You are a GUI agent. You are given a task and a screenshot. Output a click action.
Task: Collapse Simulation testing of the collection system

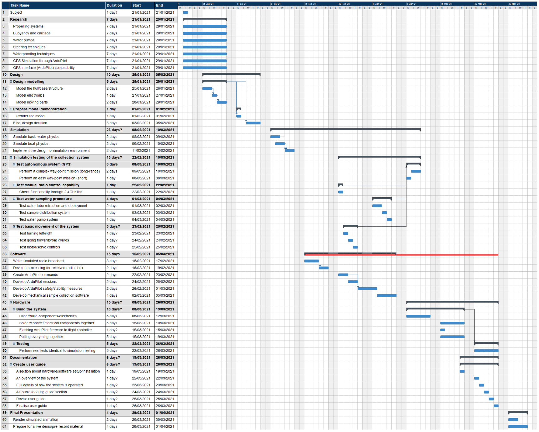tap(11, 158)
